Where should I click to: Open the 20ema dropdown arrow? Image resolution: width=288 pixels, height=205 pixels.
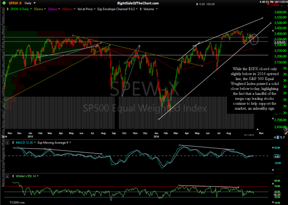pos(59,9)
